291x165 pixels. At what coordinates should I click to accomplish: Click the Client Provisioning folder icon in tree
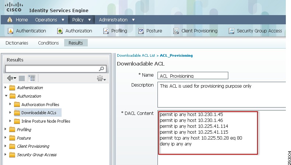pos(12,146)
